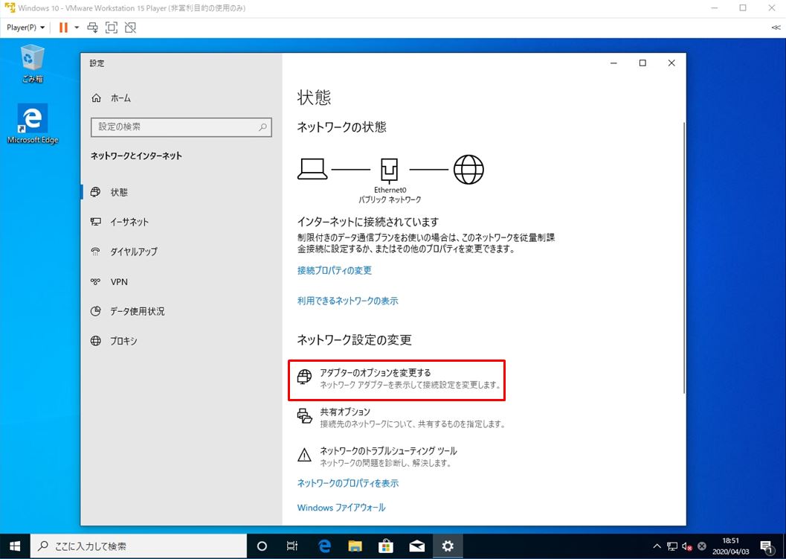Select ダイヤルアップ in the sidebar
This screenshot has width=786, height=559.
click(134, 252)
